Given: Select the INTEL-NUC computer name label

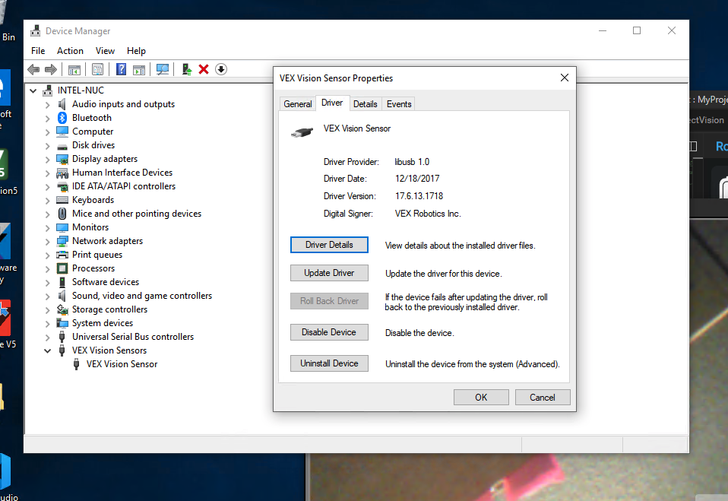Looking at the screenshot, I should click(81, 90).
